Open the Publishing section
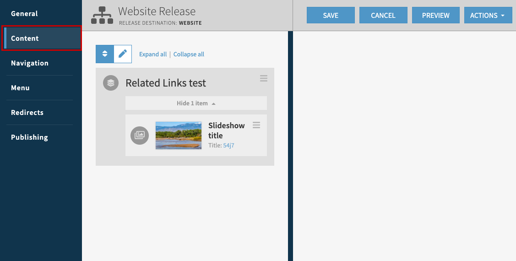This screenshot has width=516, height=261. pos(29,137)
